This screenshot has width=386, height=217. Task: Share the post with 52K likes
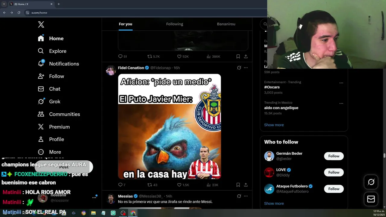coord(246,56)
